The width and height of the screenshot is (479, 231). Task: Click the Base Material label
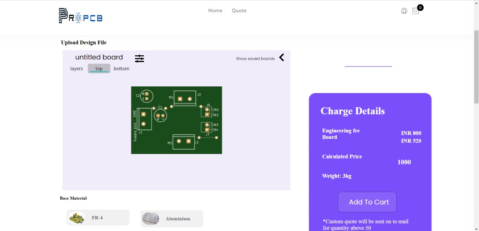[x=73, y=198]
